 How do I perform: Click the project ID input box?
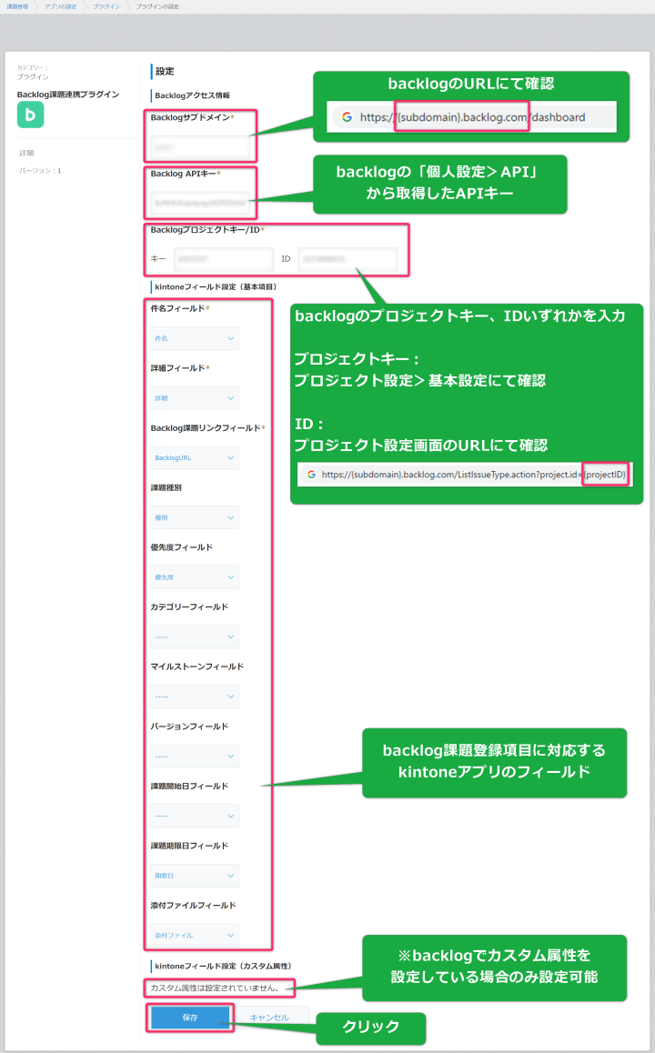[x=347, y=259]
